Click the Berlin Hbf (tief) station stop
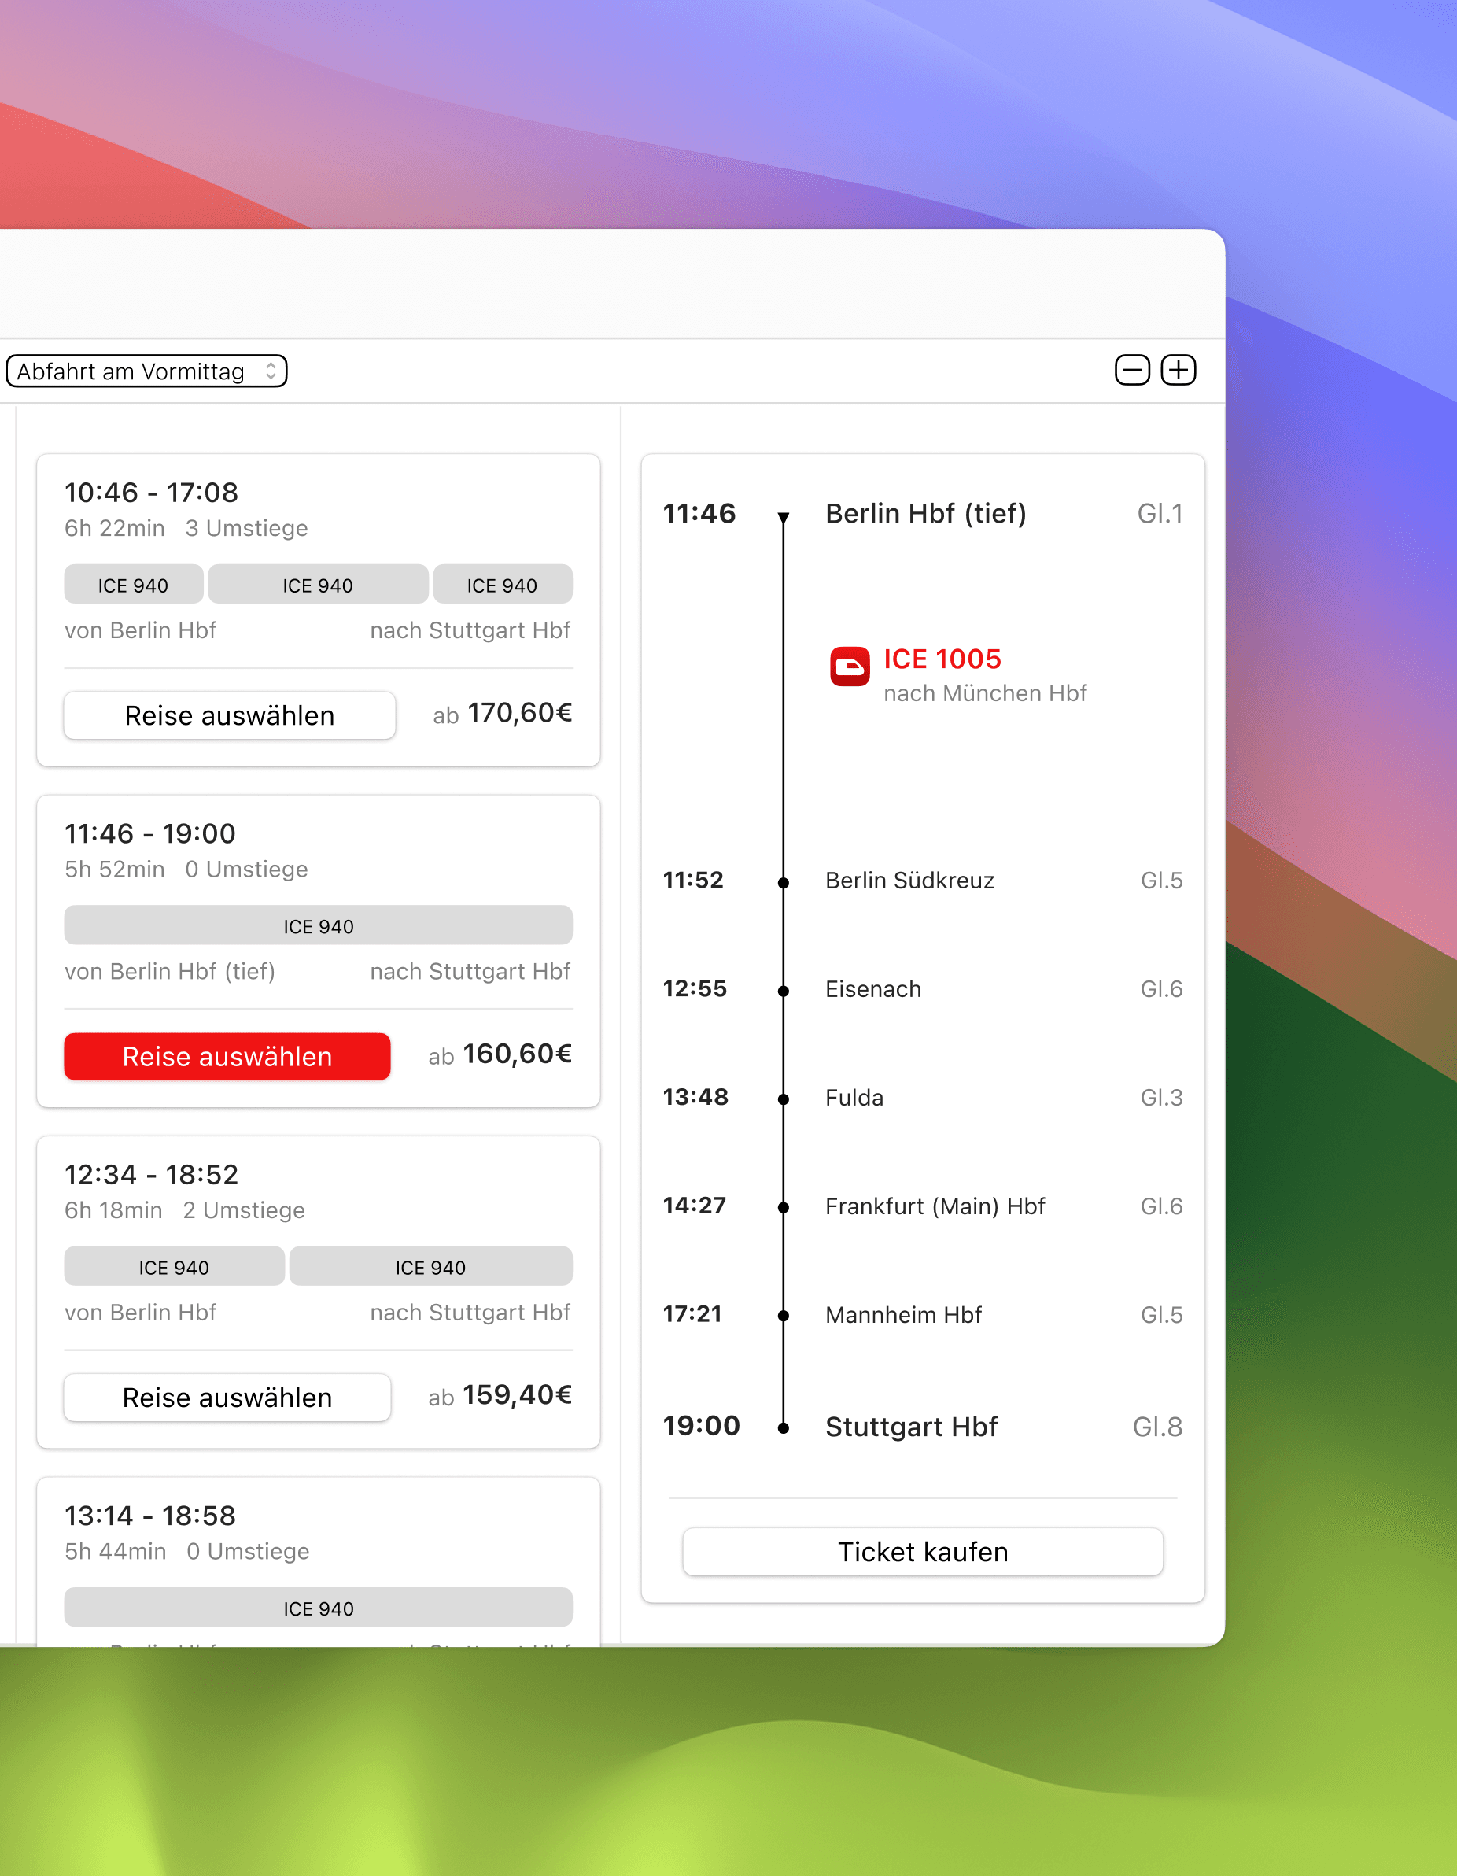The height and width of the screenshot is (1876, 1457). tap(925, 513)
